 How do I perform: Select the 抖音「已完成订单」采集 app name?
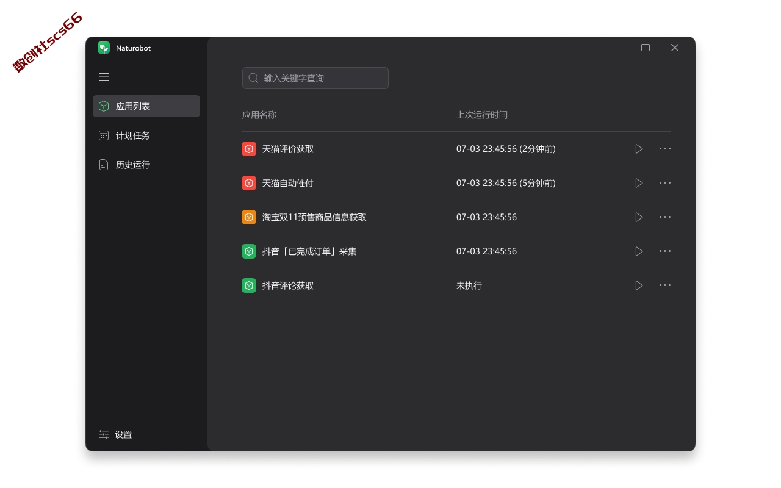pyautogui.click(x=309, y=251)
